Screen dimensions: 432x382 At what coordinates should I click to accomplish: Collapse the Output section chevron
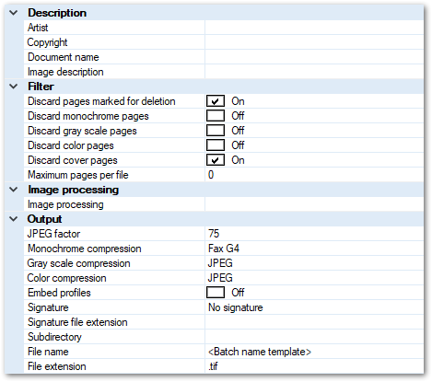coord(14,219)
